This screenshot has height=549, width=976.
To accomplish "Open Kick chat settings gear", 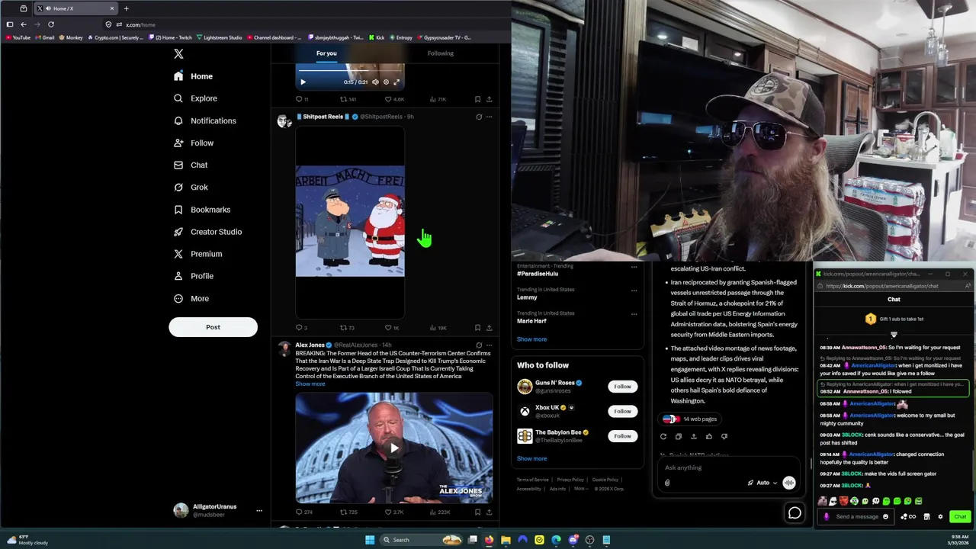I will [x=940, y=517].
